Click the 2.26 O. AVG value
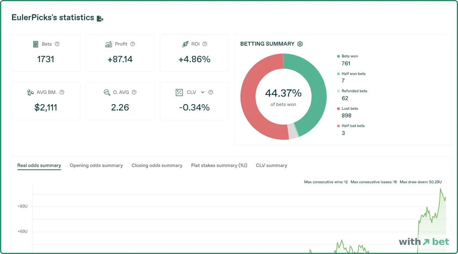The height and width of the screenshot is (254, 458). tap(120, 108)
